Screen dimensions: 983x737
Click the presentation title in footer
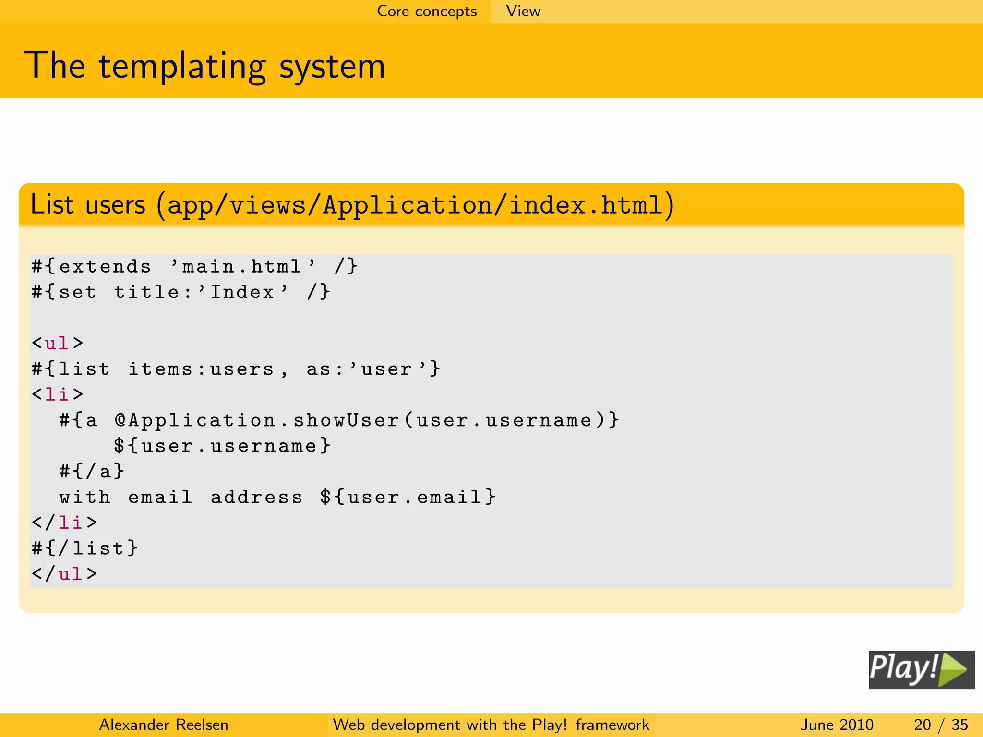point(491,725)
